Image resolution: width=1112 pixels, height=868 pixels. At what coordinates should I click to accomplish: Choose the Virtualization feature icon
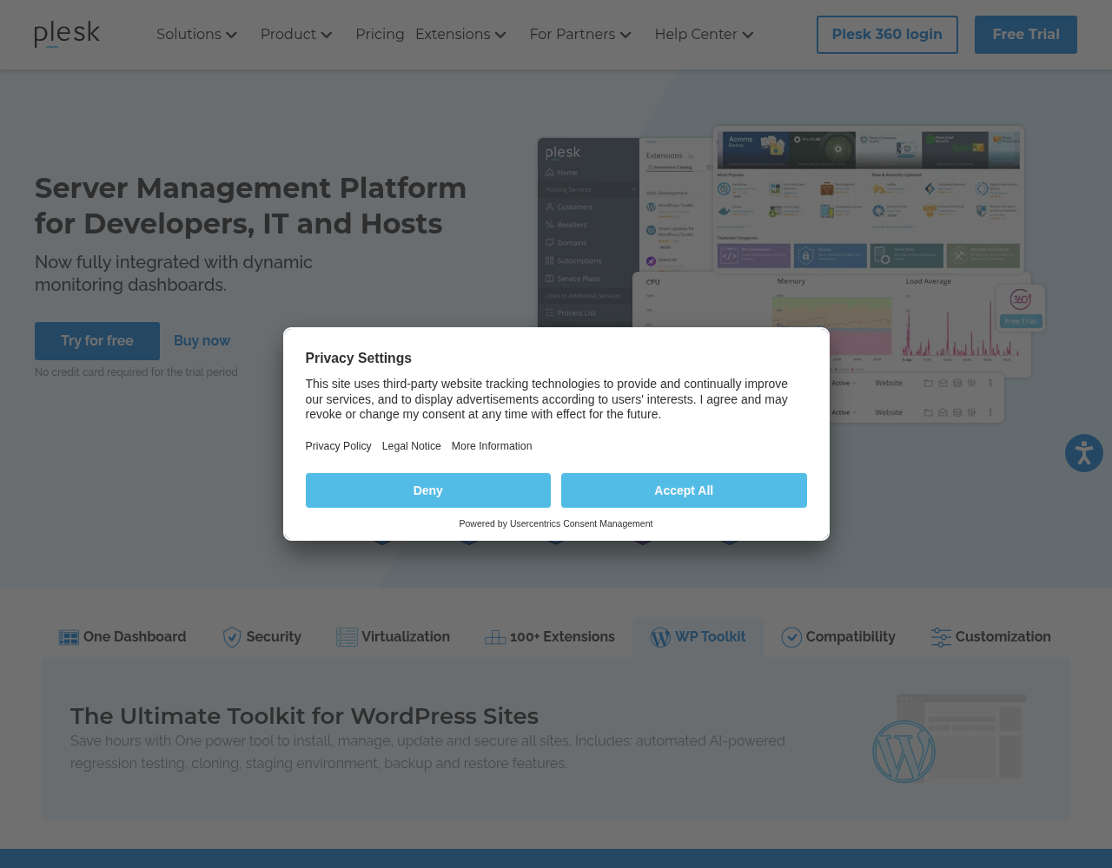coord(347,637)
